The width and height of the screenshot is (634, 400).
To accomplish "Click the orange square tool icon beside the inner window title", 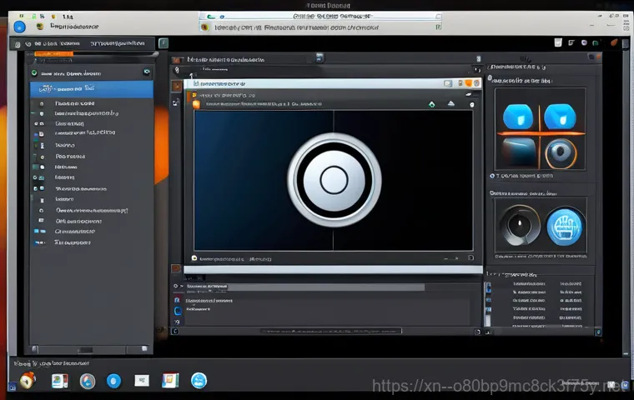I will (x=177, y=86).
